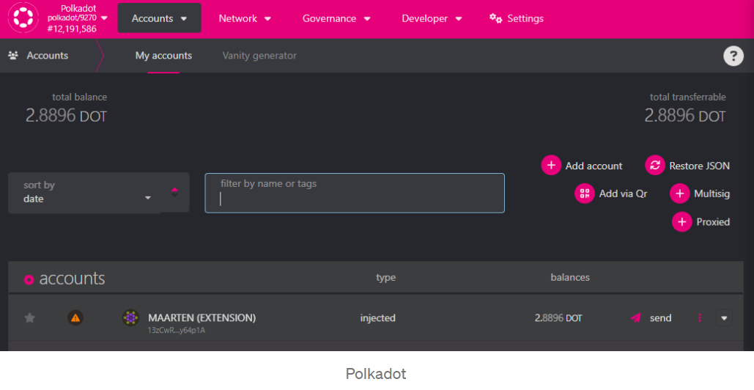Click the Add via Qr code icon
Screen dimensions: 754x390
[x=585, y=194]
